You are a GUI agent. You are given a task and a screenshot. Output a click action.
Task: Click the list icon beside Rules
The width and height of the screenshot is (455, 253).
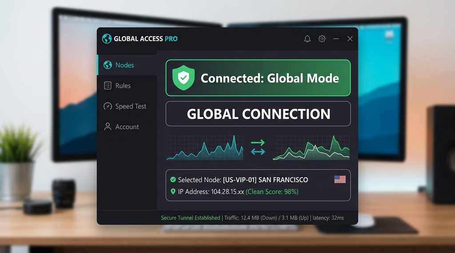click(108, 86)
